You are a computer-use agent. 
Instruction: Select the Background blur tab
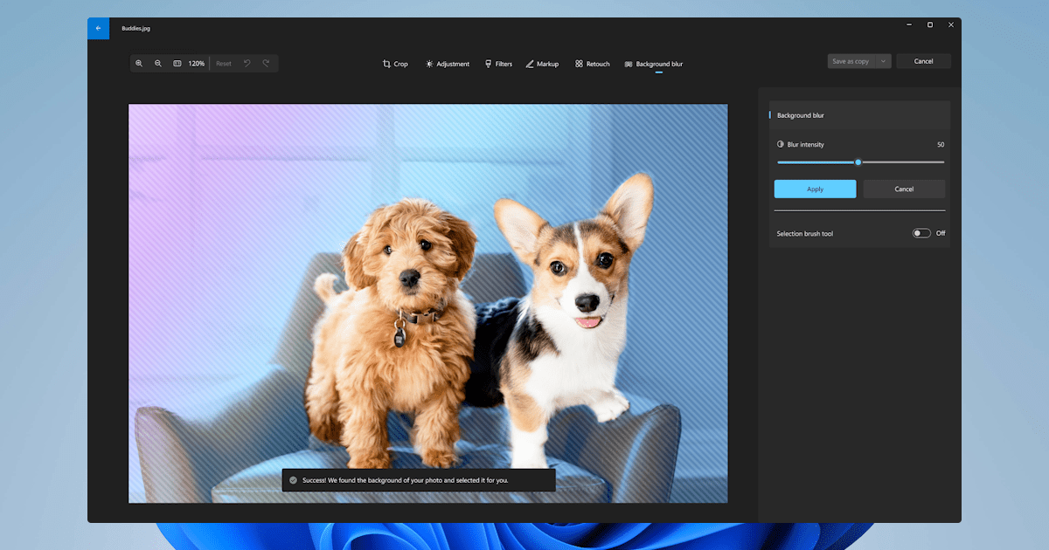pos(654,64)
